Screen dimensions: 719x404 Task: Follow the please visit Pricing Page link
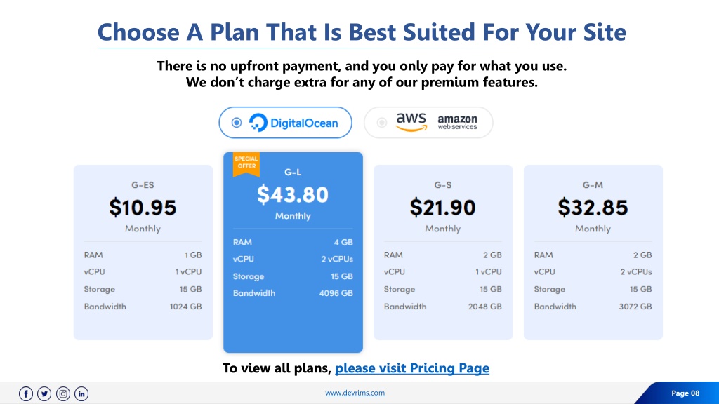tap(411, 368)
